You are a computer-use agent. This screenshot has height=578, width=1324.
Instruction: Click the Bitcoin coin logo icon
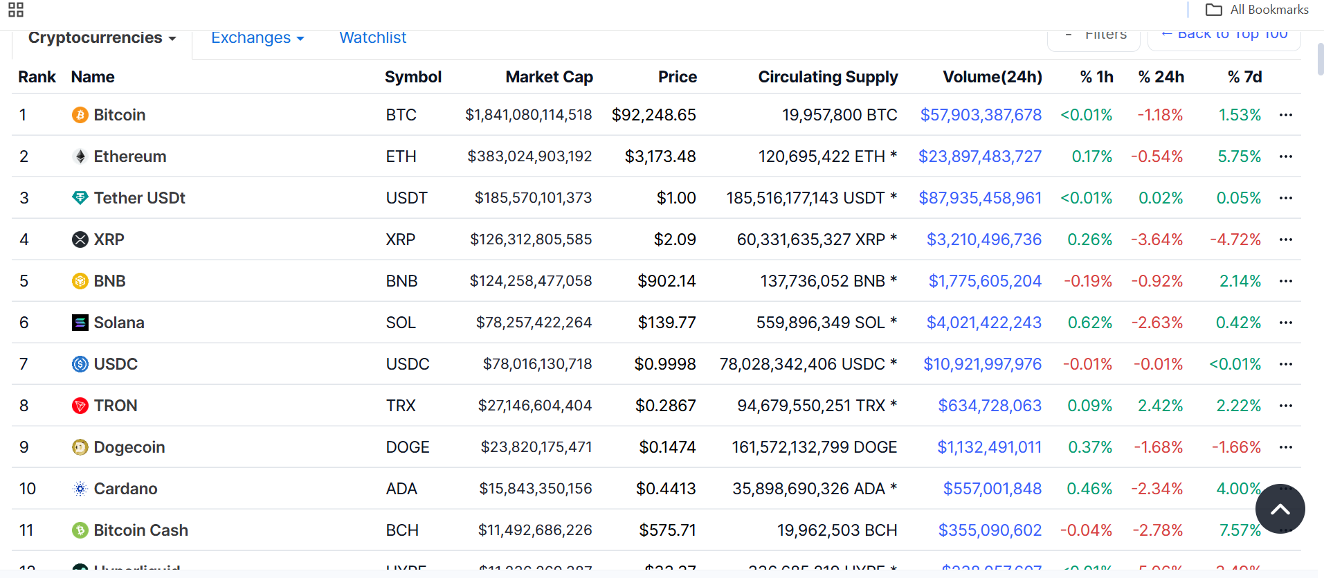80,115
